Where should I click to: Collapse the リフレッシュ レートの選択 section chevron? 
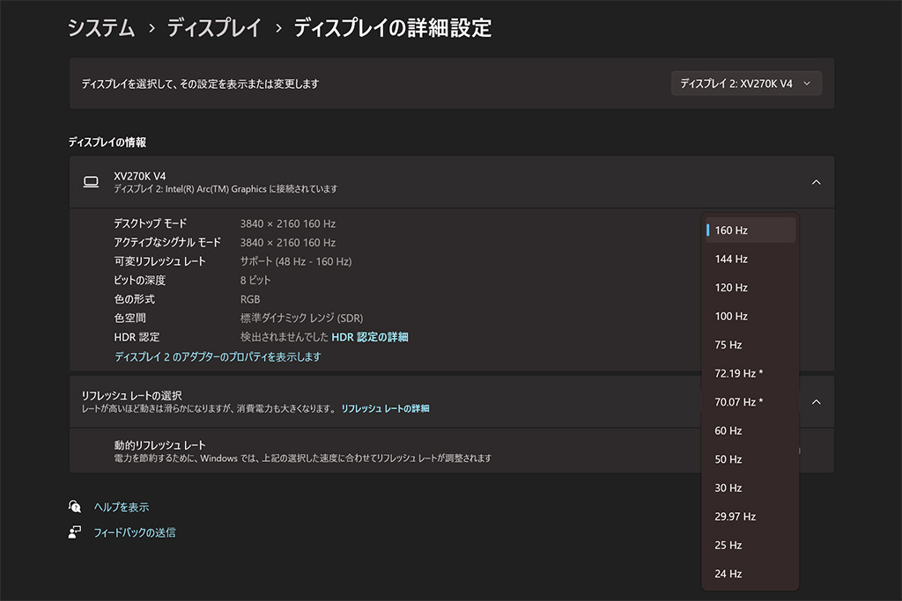(816, 401)
